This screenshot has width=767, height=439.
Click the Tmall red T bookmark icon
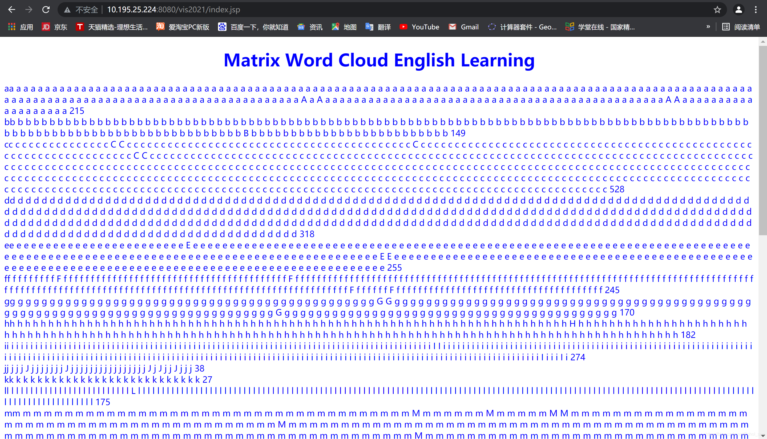pos(79,27)
